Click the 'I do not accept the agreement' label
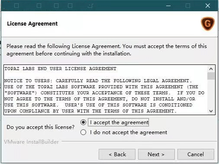The image size is (219, 164). (x=129, y=132)
